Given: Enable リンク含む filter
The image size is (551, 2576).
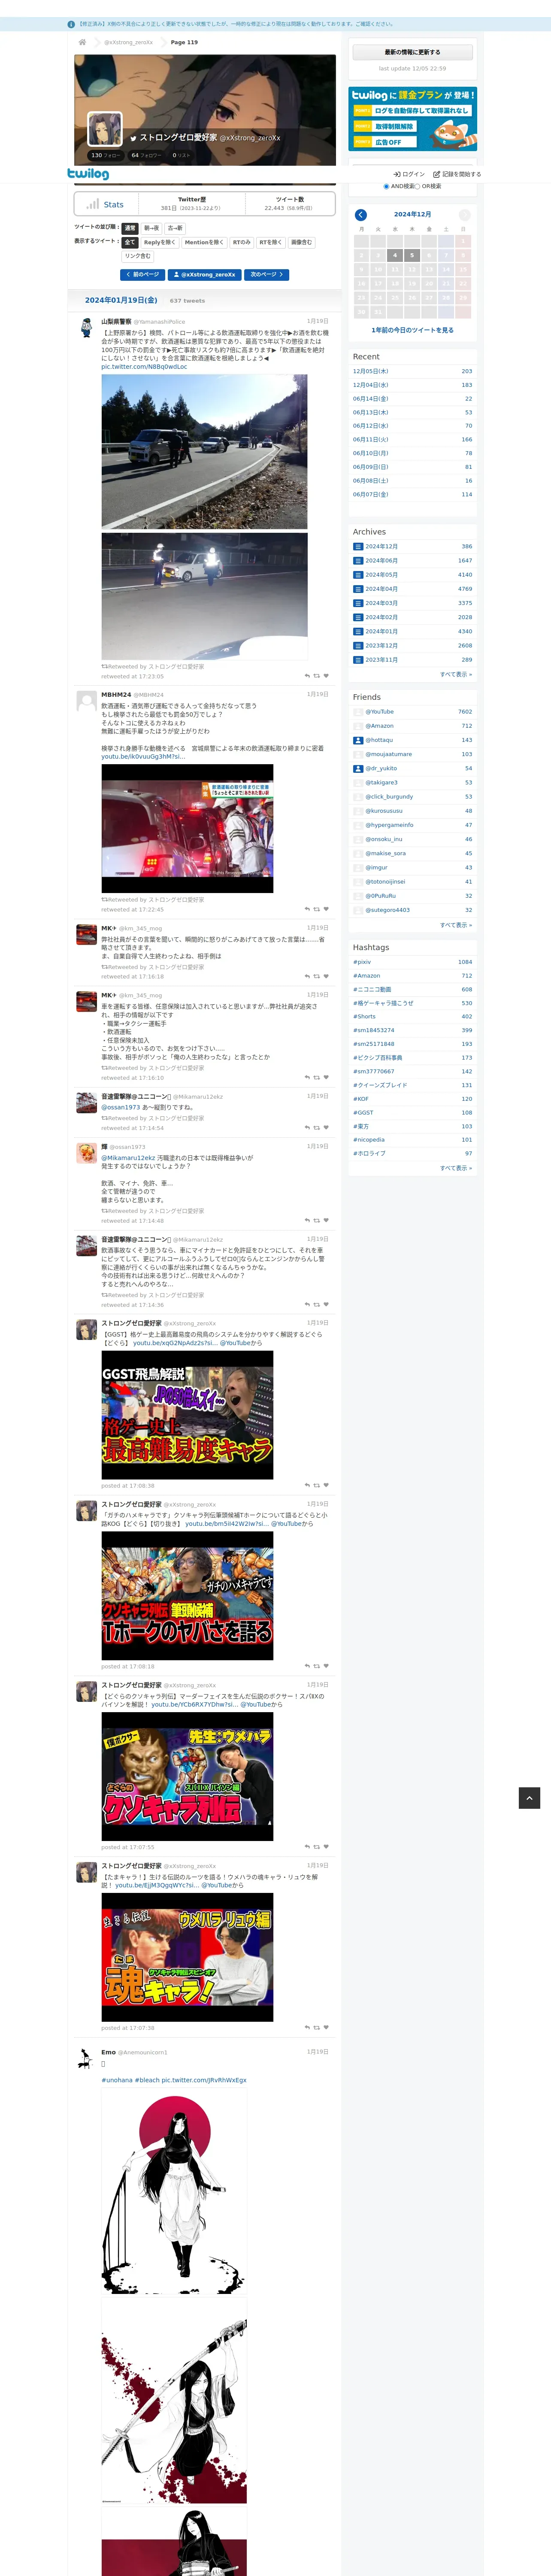Looking at the screenshot, I should pos(138,256).
